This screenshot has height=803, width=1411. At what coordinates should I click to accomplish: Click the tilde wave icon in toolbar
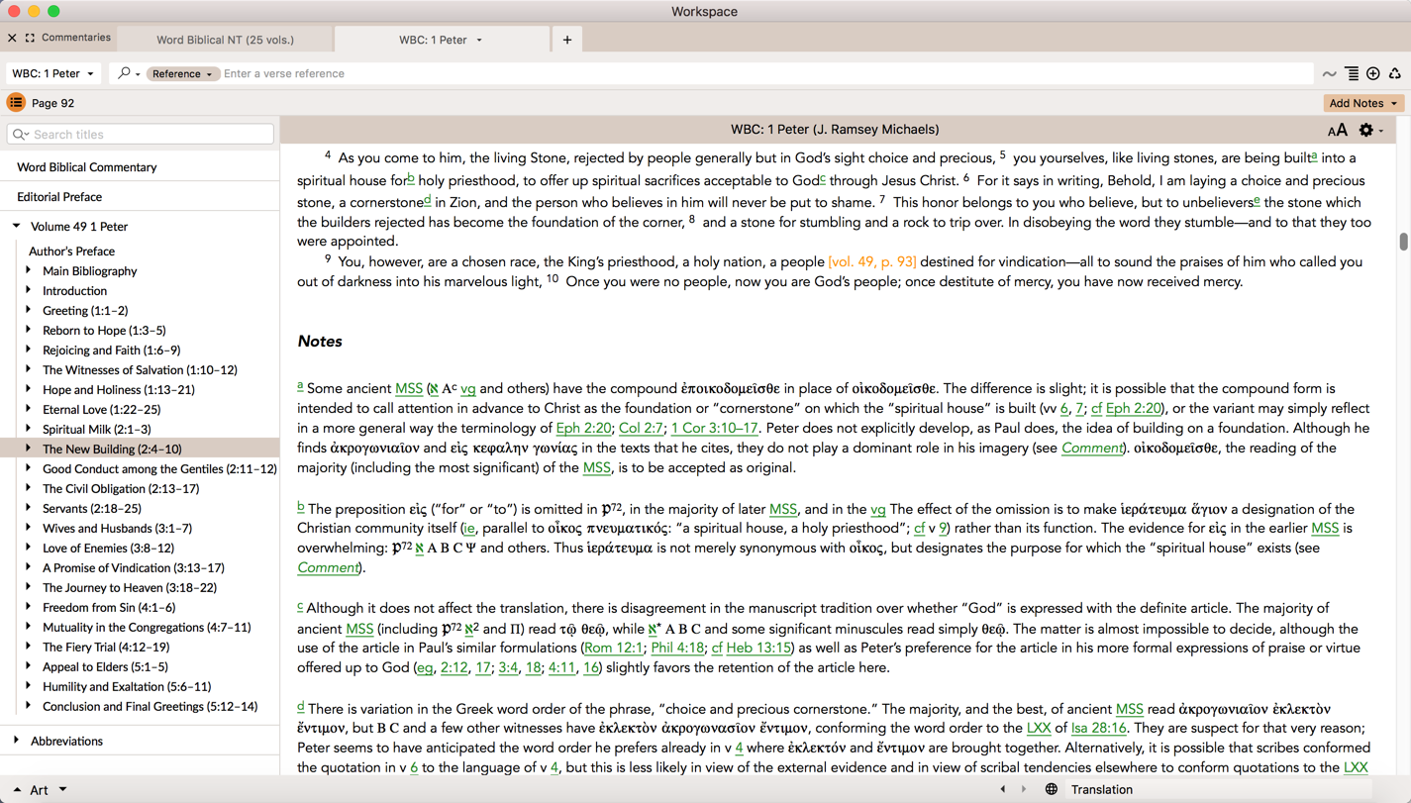[x=1330, y=74]
